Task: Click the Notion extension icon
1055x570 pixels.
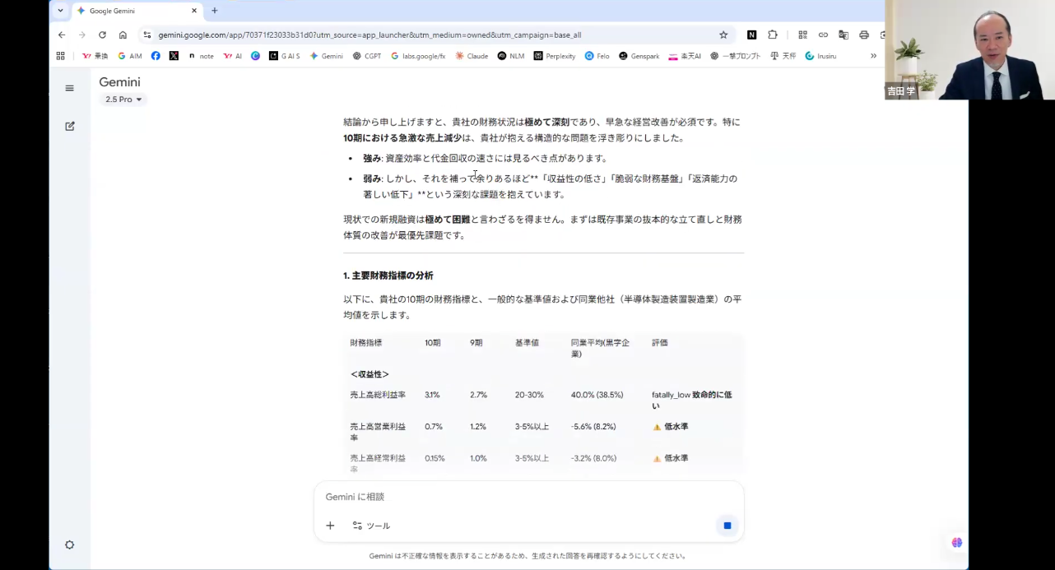Action: point(751,35)
